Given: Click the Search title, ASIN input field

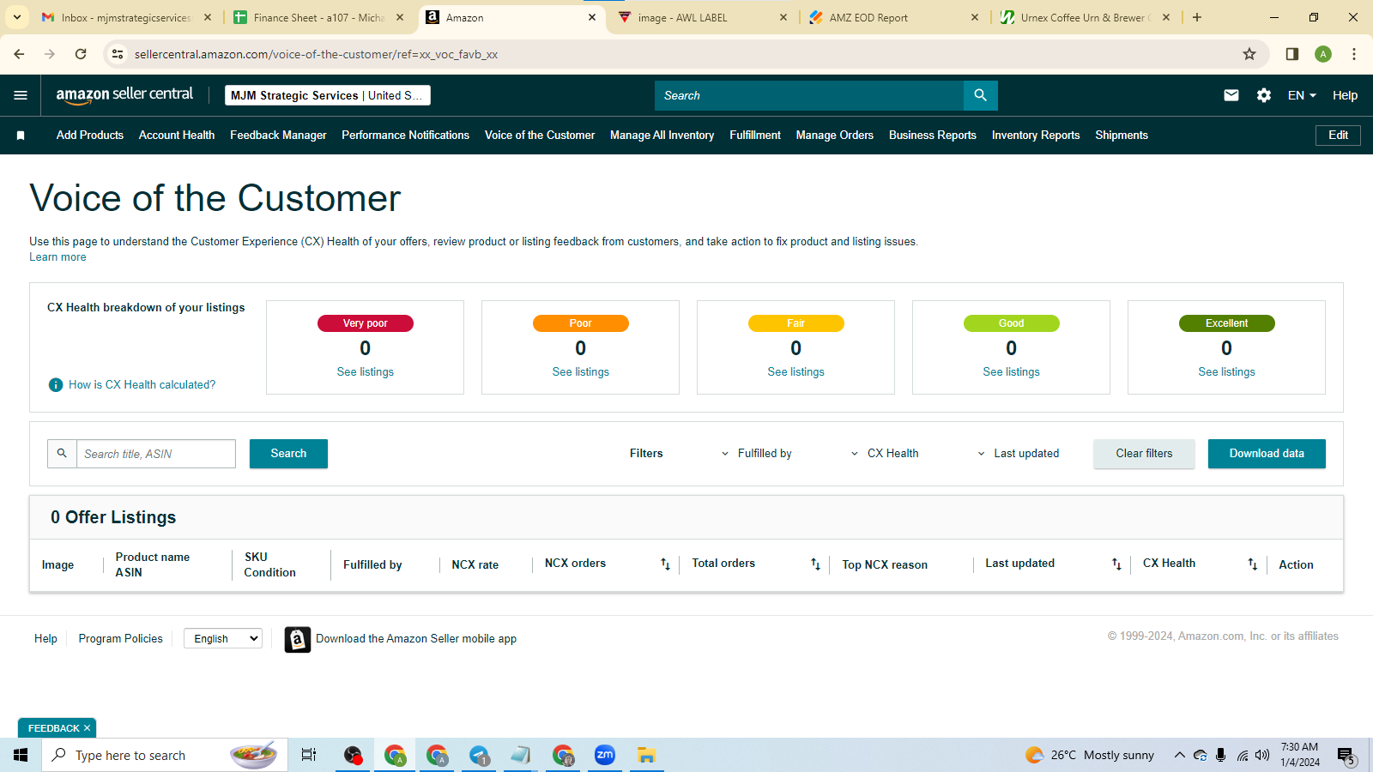Looking at the screenshot, I should pos(156,454).
